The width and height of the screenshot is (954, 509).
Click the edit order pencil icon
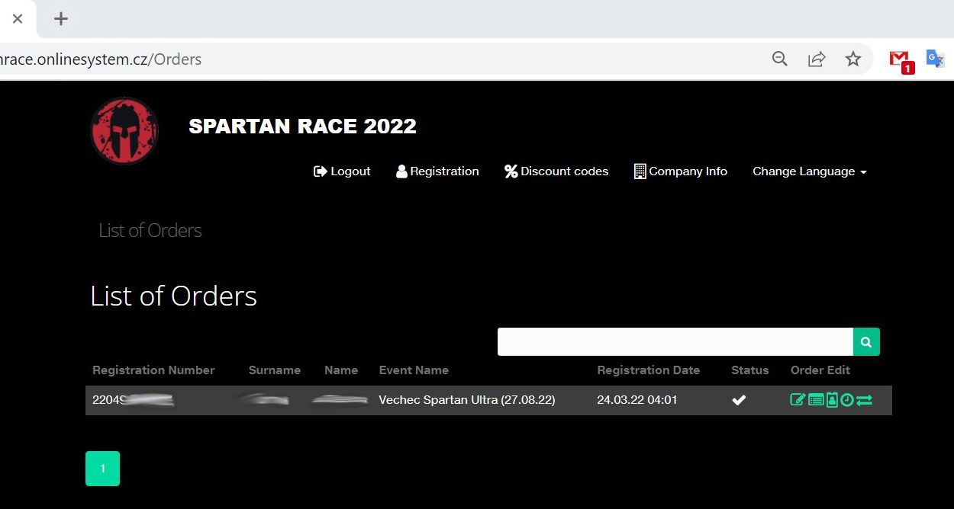(x=798, y=399)
